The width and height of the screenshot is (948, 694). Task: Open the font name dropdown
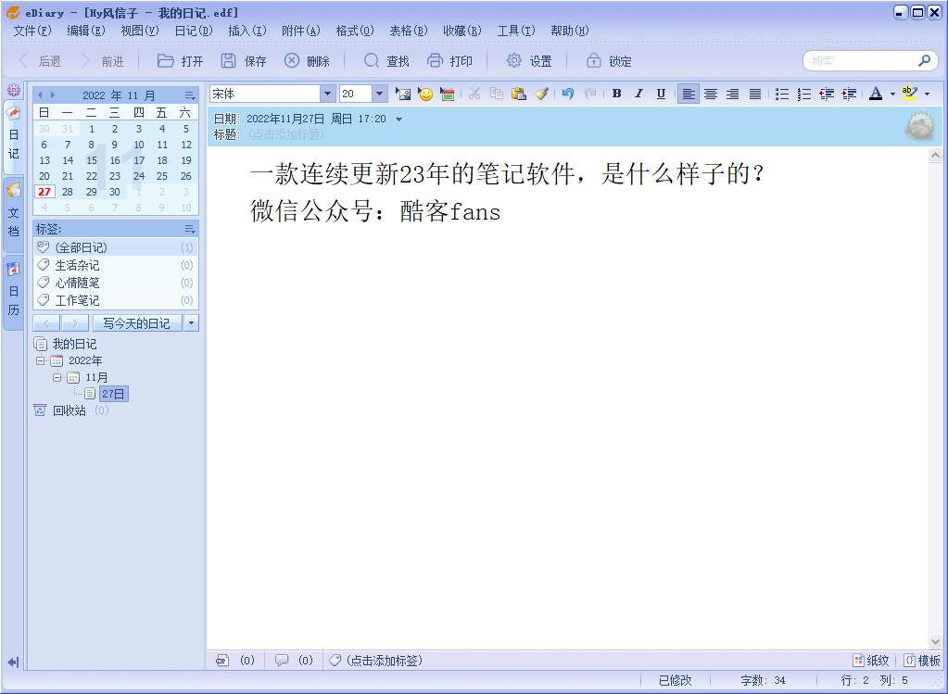(327, 94)
